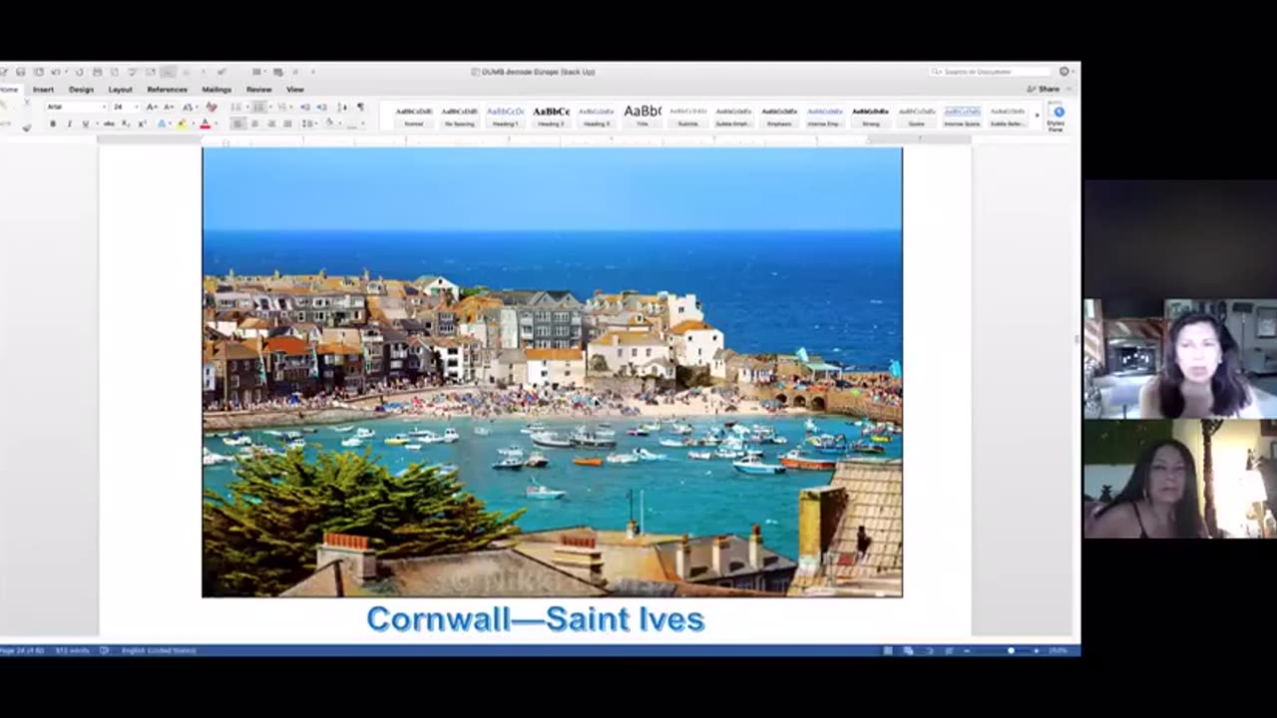The image size is (1277, 718).
Task: Click the Share button
Action: pos(1044,89)
